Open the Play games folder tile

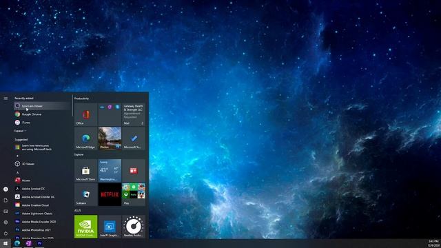[x=134, y=194]
